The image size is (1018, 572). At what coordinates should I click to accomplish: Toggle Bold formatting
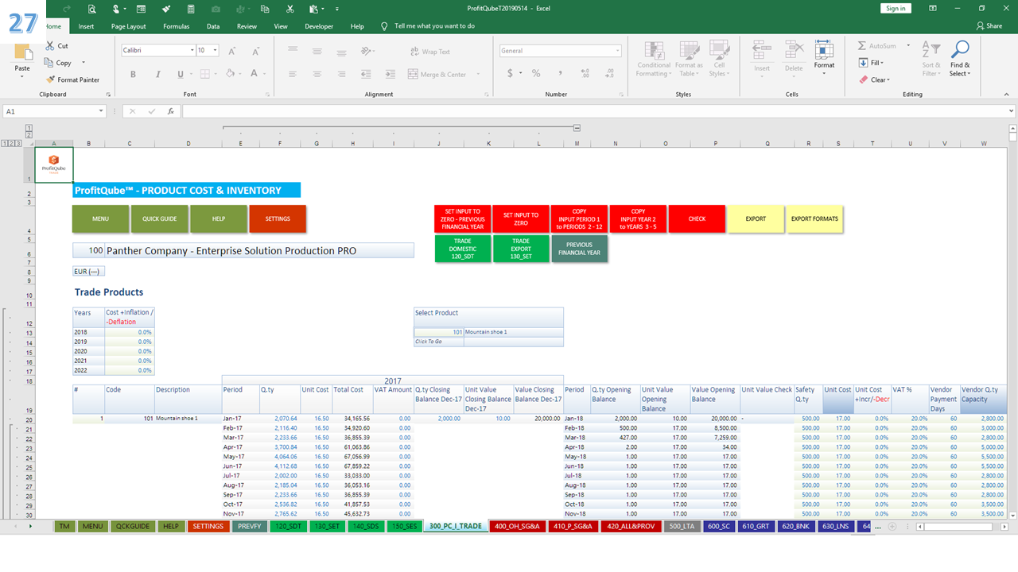pyautogui.click(x=133, y=75)
